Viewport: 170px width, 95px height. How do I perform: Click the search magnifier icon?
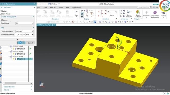pos(151,7)
